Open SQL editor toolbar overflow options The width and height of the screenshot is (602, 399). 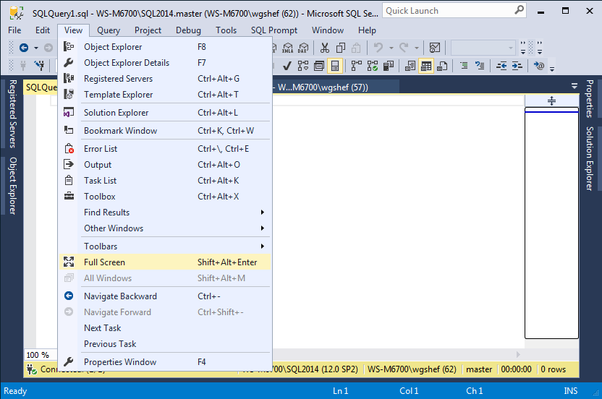coord(552,69)
